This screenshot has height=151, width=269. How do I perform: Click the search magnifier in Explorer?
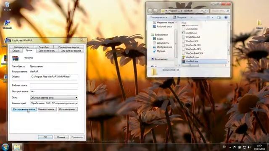(x=228, y=11)
